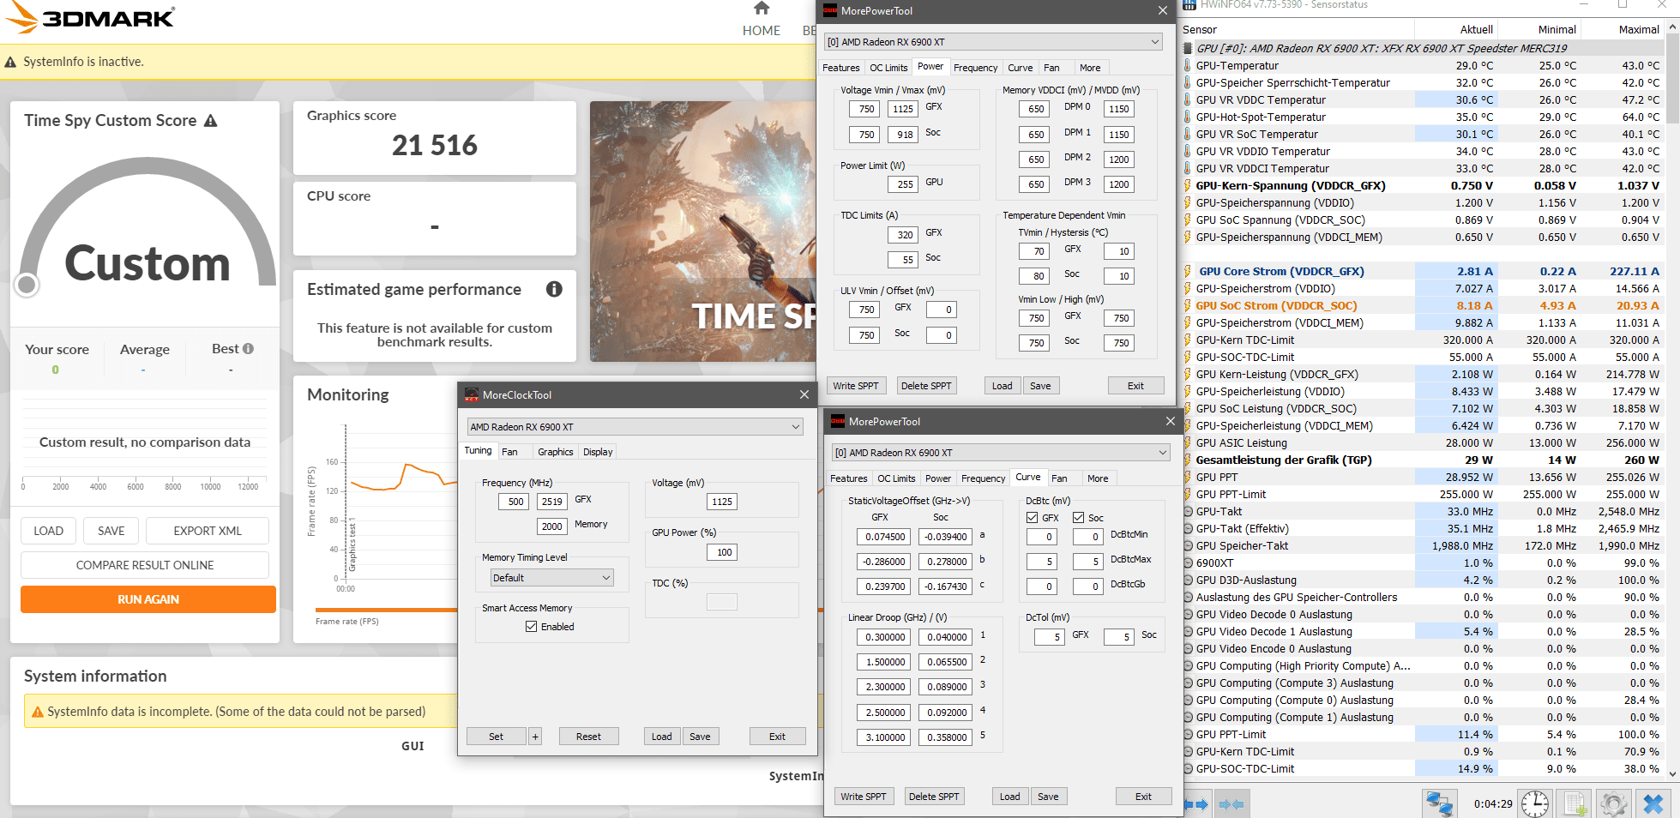The height and width of the screenshot is (818, 1680).
Task: Click upper MorePowerTool title bar icon
Action: (830, 11)
